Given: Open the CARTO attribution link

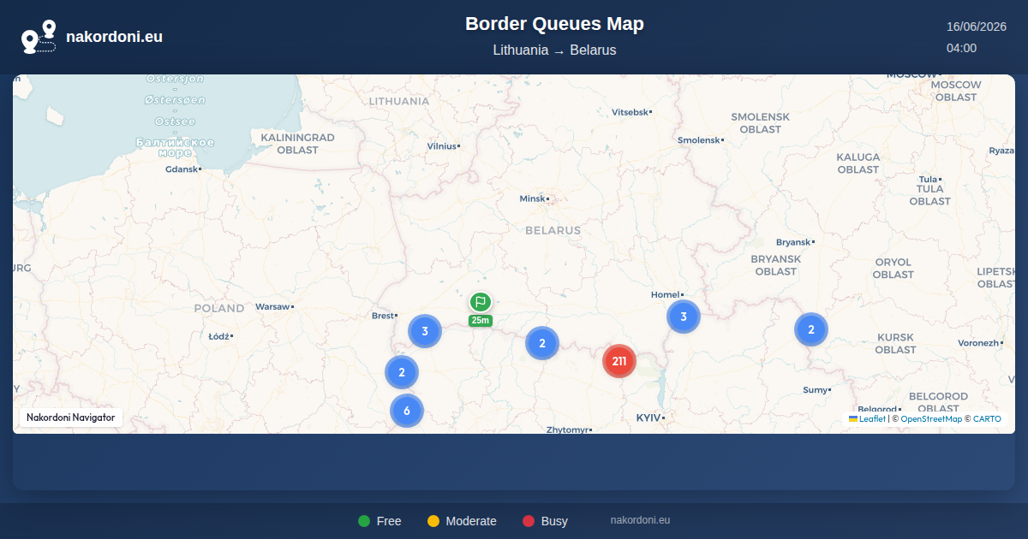Looking at the screenshot, I should tap(987, 419).
